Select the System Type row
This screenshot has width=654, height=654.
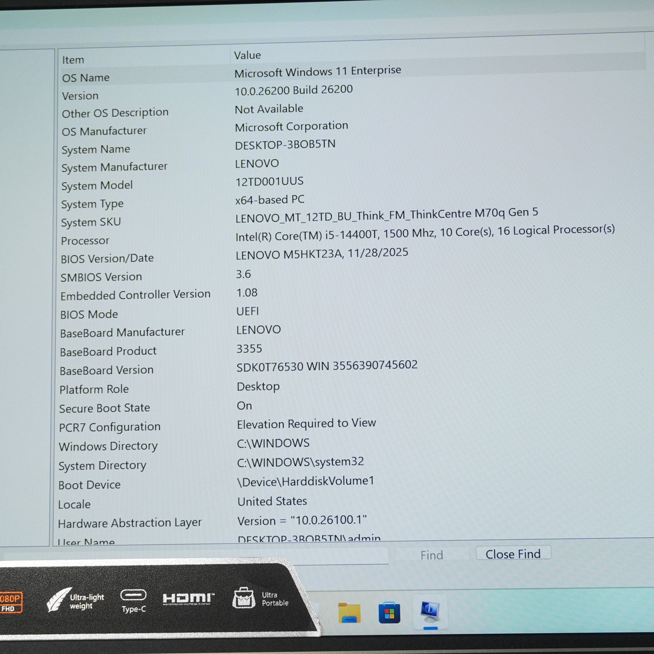tap(92, 204)
